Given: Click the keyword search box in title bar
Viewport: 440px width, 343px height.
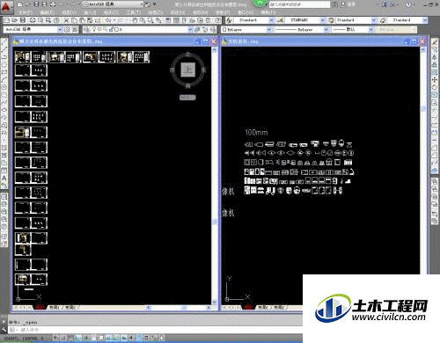Looking at the screenshot, I should tap(299, 4).
